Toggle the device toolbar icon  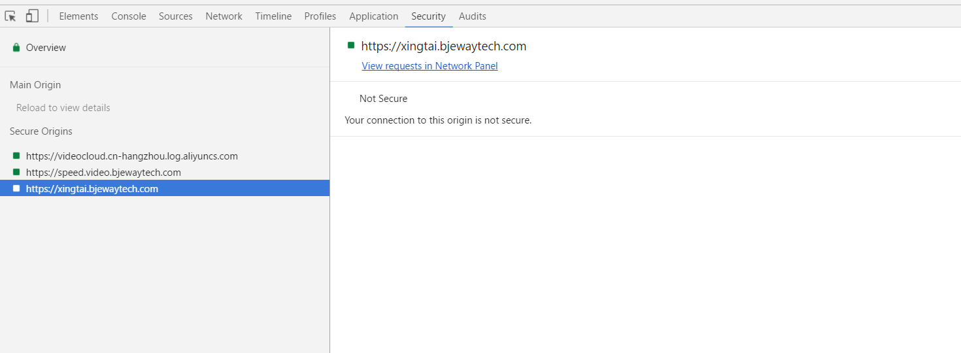point(32,16)
